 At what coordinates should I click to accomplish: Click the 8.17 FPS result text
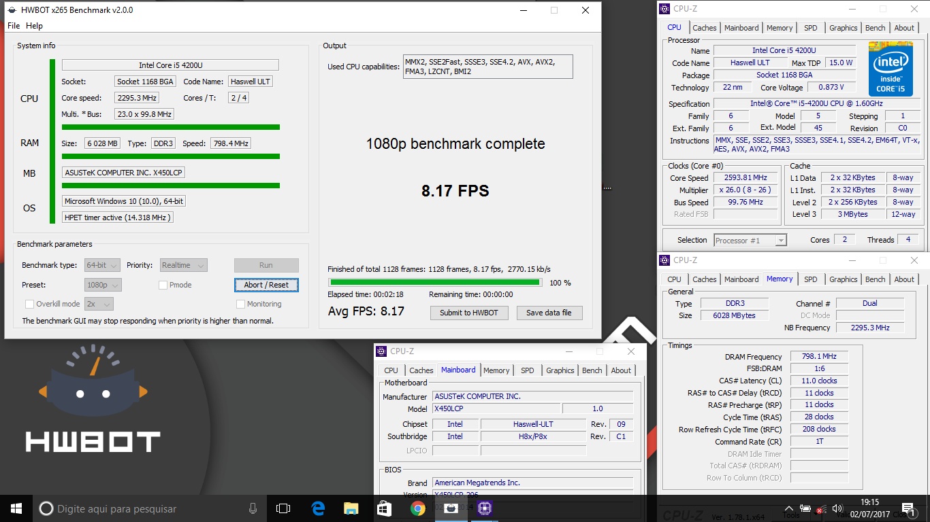(x=455, y=191)
